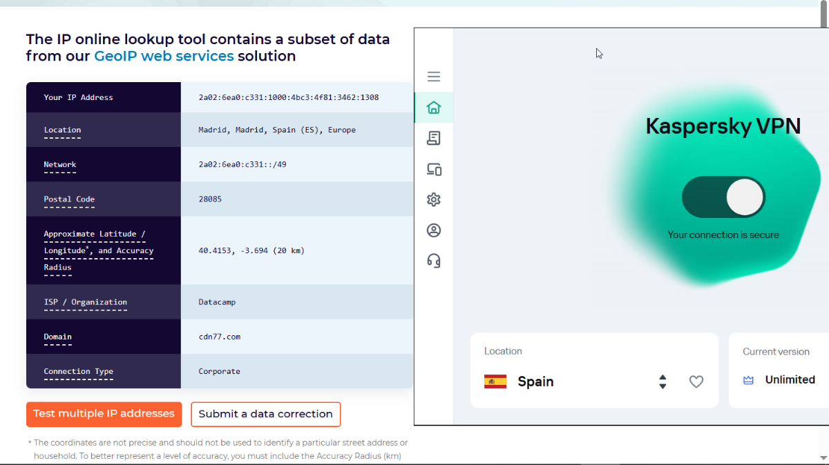Click the ISP / Organization row label
Screen dimensions: 829x465
coord(86,302)
